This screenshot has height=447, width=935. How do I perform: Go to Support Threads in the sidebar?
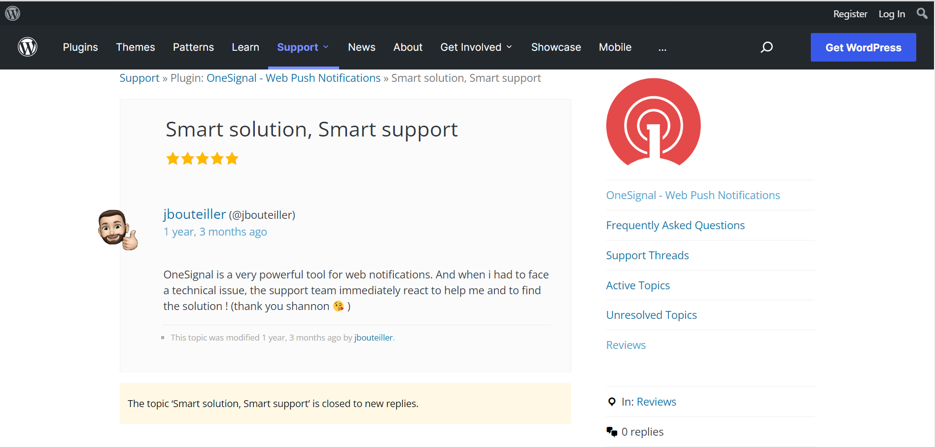coord(647,255)
